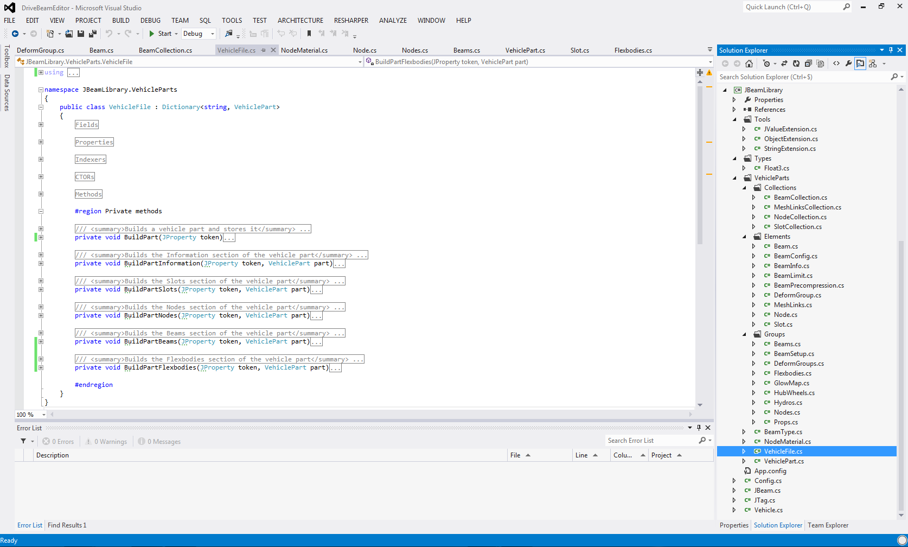Open the RESHARPER menu

pos(351,21)
